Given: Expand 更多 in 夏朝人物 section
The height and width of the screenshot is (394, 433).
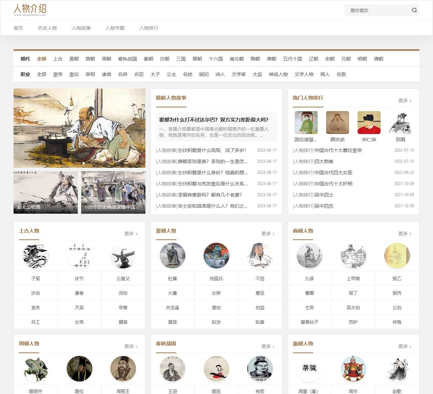Looking at the screenshot, I should tap(268, 234).
